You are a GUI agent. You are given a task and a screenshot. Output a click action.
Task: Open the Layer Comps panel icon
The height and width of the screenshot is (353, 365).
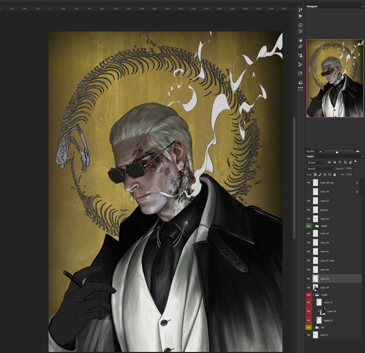[x=301, y=73]
